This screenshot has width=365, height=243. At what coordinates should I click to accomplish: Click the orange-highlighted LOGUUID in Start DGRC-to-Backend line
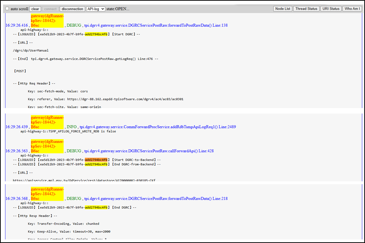(96, 160)
